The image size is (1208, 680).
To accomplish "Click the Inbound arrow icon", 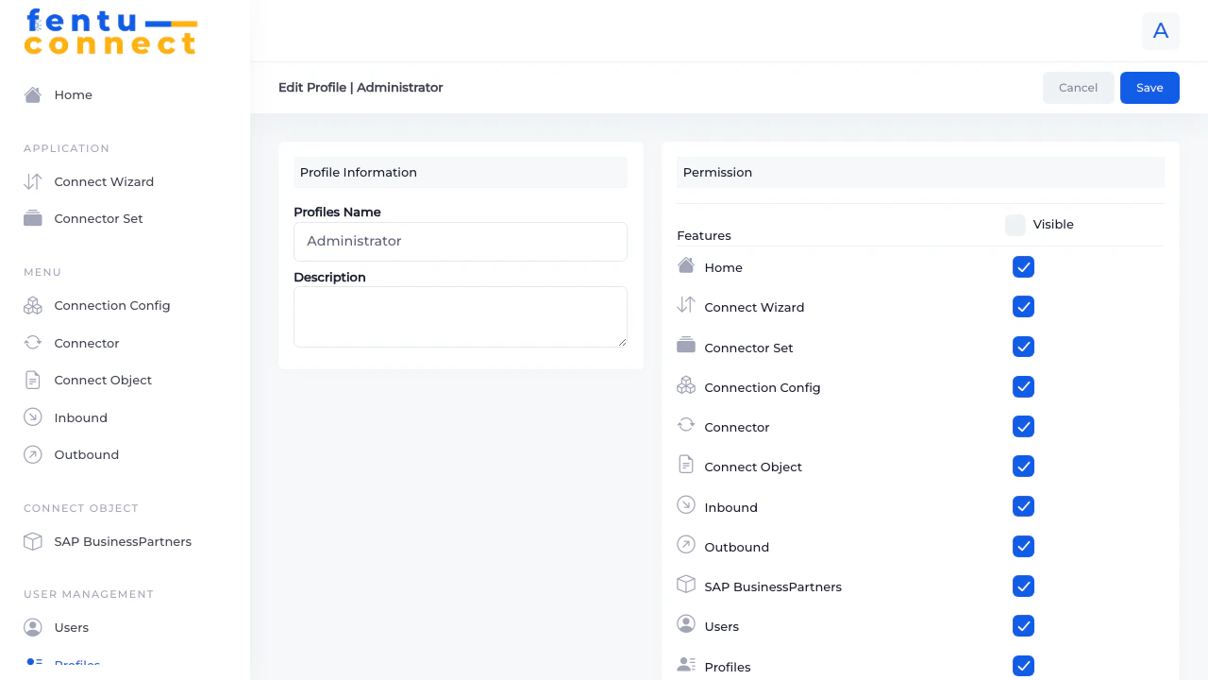I will 32,417.
